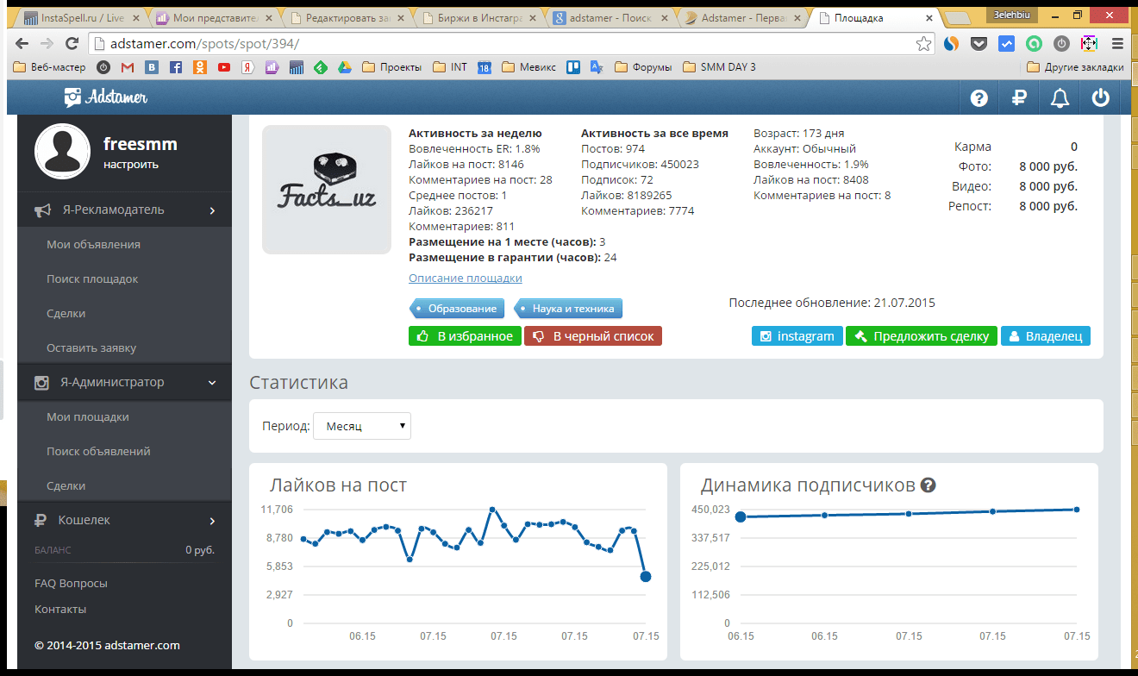Viewport: 1138px width, 676px height.
Task: Bookmark the page with the star icon
Action: pyautogui.click(x=923, y=43)
